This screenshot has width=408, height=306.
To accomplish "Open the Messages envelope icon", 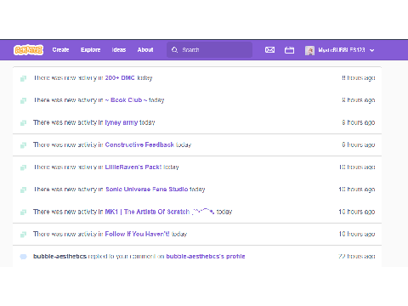I will (269, 50).
